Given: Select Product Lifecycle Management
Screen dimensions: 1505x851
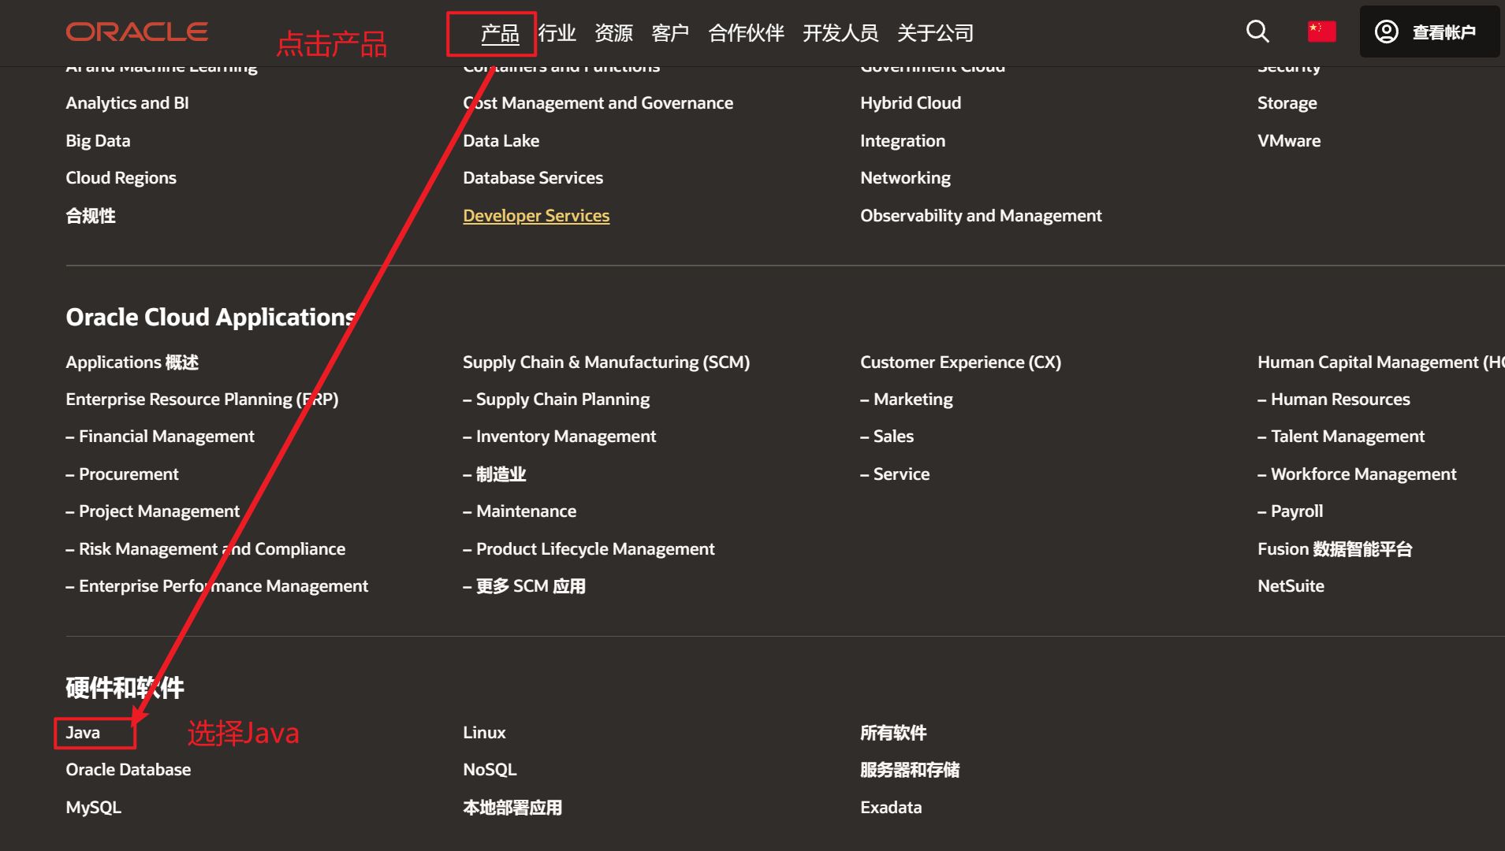Looking at the screenshot, I should click(589, 549).
